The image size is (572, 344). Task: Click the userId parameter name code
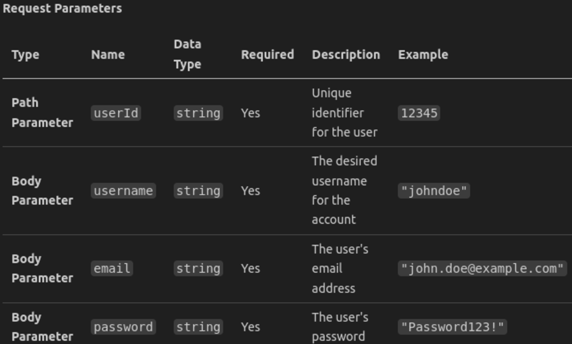pos(116,113)
